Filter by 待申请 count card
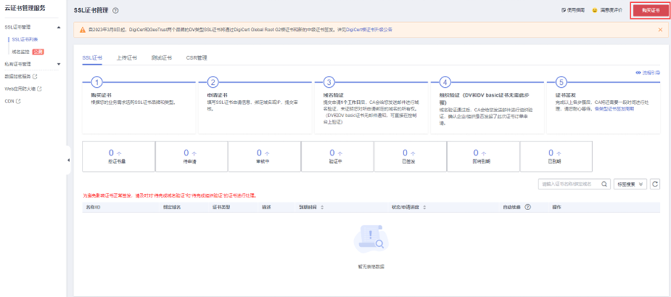Viewport: 671px width, 297px height. click(191, 157)
